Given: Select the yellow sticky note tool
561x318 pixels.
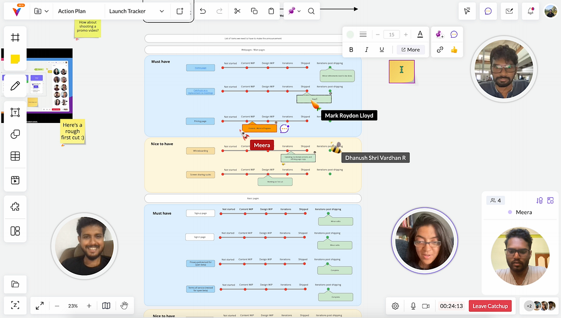Looking at the screenshot, I should (15, 59).
